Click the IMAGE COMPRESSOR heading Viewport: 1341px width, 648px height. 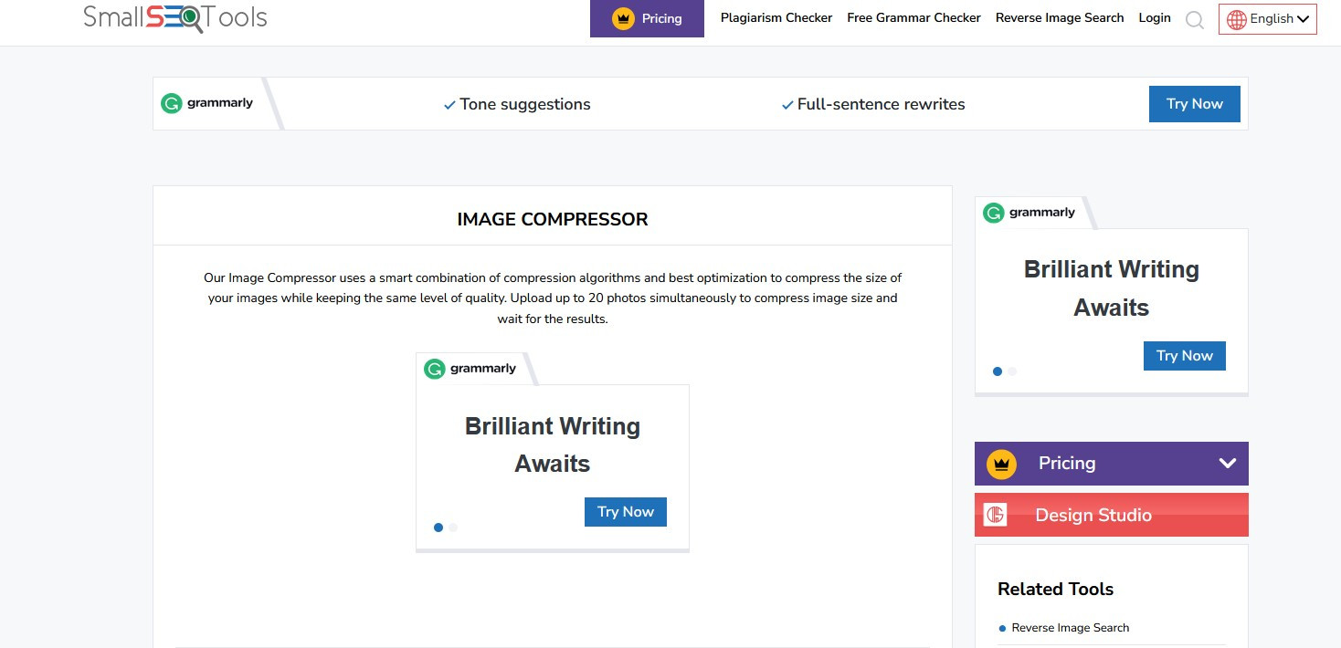pyautogui.click(x=553, y=219)
